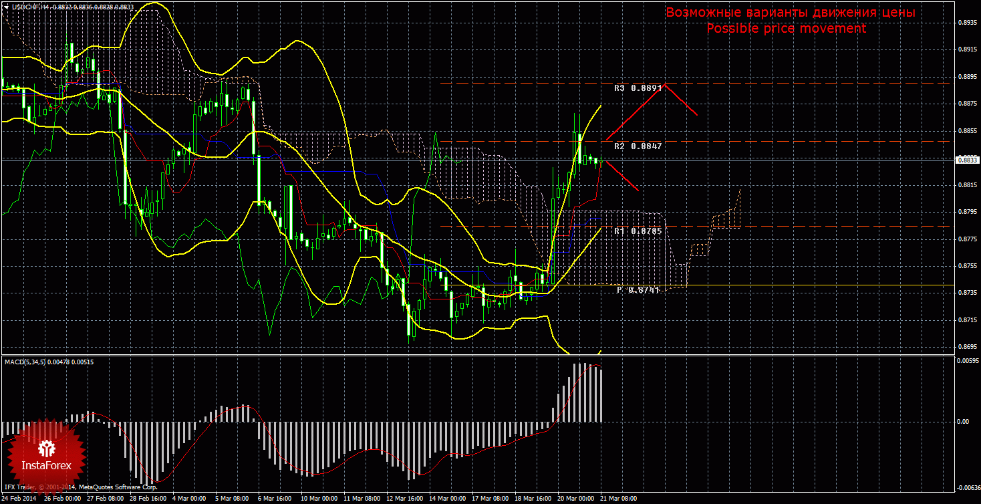This screenshot has width=981, height=504.
Task: Click the 12 Mar 16:00 time label
Action: 406,499
